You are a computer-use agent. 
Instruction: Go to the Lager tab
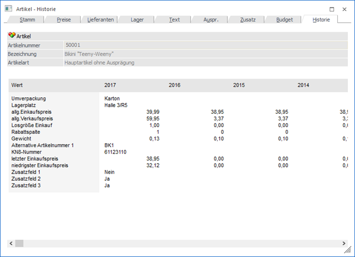click(137, 19)
